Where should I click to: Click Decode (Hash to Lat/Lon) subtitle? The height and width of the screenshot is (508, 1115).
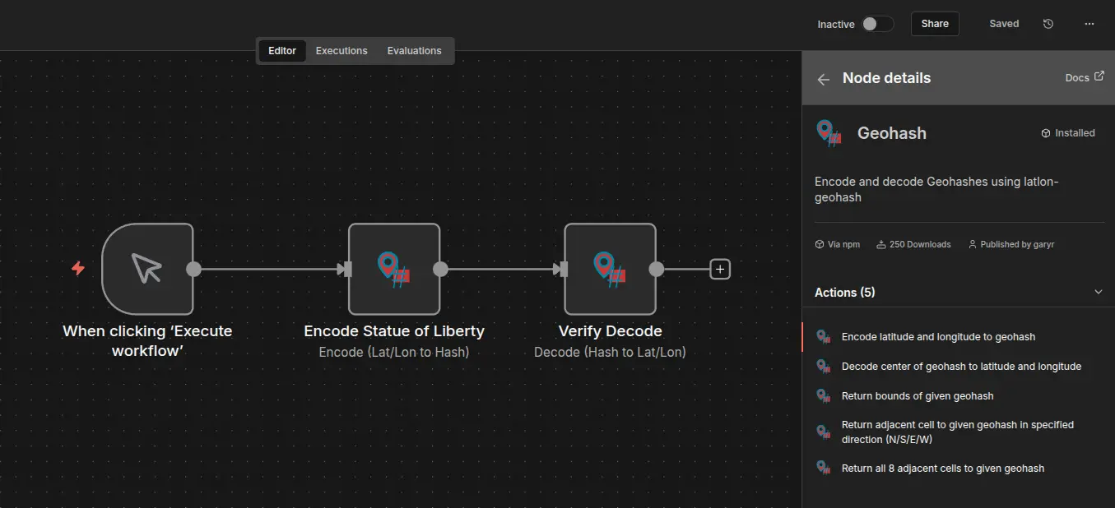point(610,352)
